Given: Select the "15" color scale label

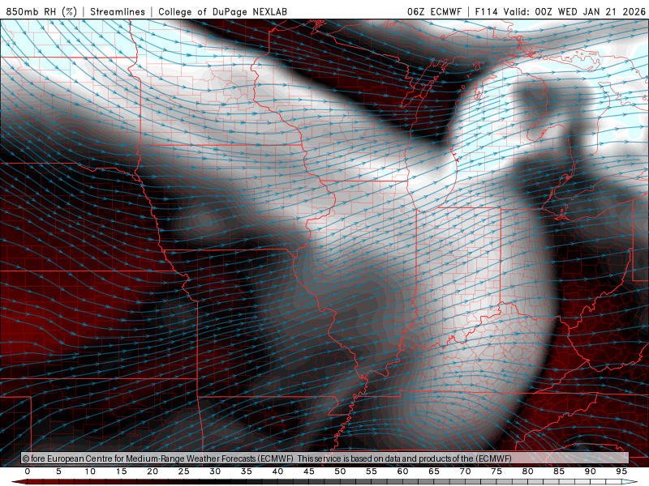Looking at the screenshot, I should click(121, 471).
